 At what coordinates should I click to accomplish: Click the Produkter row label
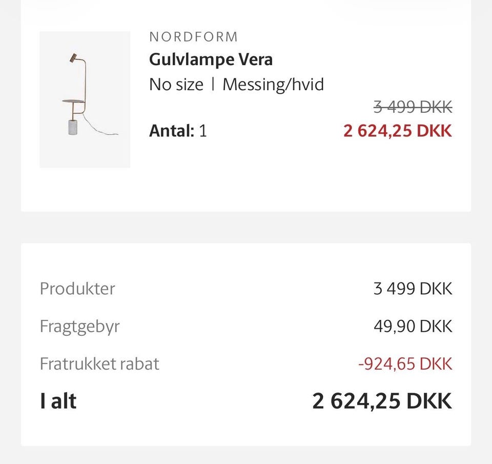pyautogui.click(x=77, y=288)
